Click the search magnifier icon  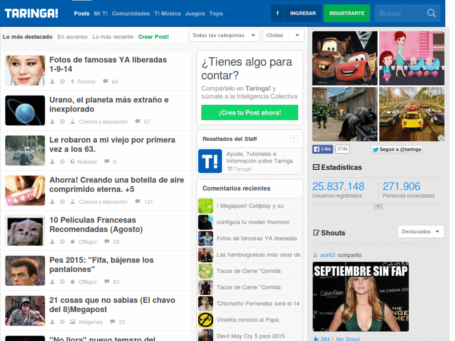coord(431,13)
